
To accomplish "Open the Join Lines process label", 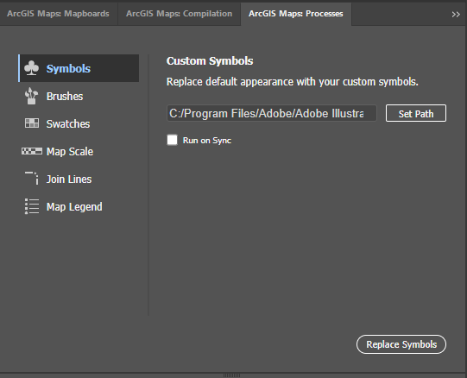I will (69, 180).
